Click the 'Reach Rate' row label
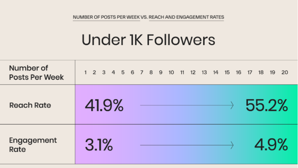 coord(30,105)
